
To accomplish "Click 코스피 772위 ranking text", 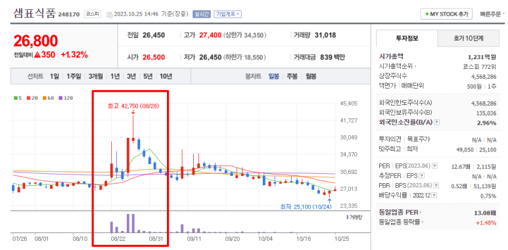I will coord(480,68).
